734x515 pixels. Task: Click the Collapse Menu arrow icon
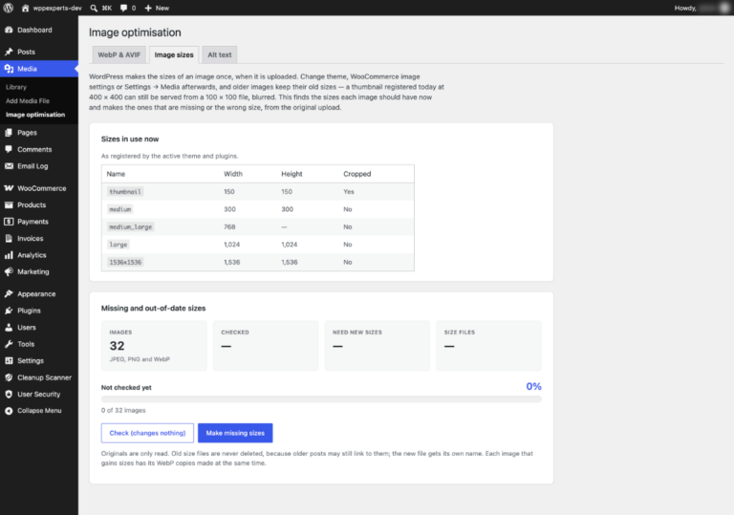(x=9, y=411)
